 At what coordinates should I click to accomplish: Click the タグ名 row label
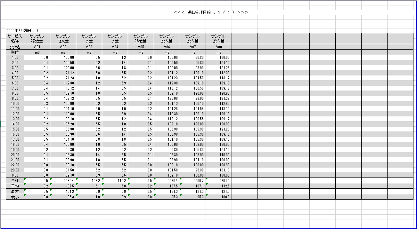click(x=15, y=47)
